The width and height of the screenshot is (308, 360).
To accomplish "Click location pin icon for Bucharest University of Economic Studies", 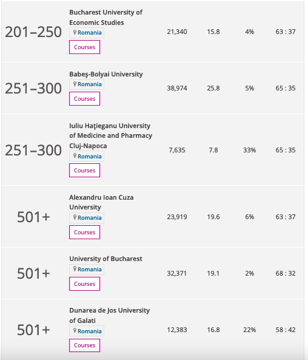I will (75, 32).
